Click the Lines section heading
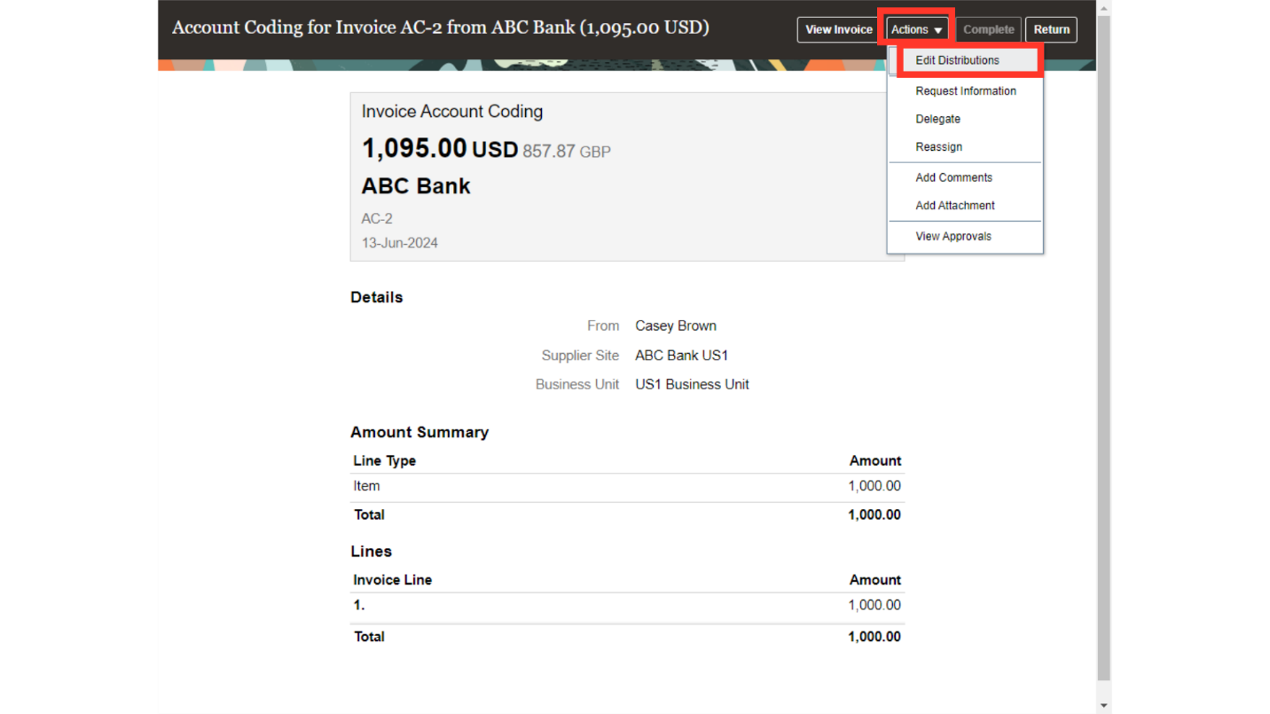Screen dimensions: 1270x714 pyautogui.click(x=371, y=552)
